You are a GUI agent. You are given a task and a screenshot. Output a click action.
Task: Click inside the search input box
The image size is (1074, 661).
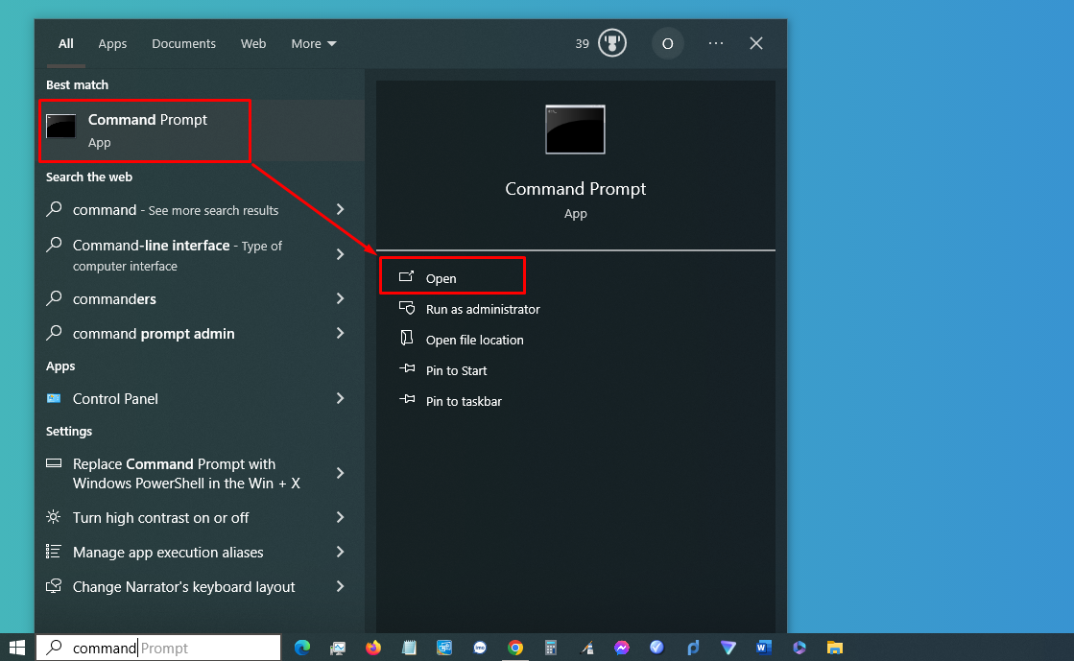coord(158,648)
